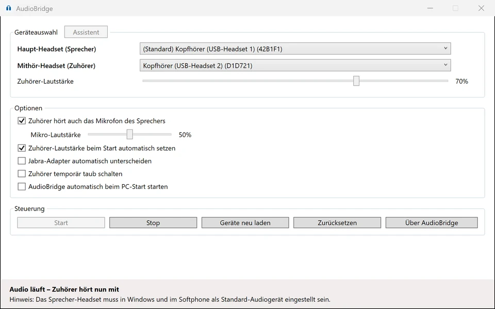Open the Mithör-Headset (Zuhörer) dropdown
This screenshot has width=495, height=309.
pyautogui.click(x=295, y=66)
